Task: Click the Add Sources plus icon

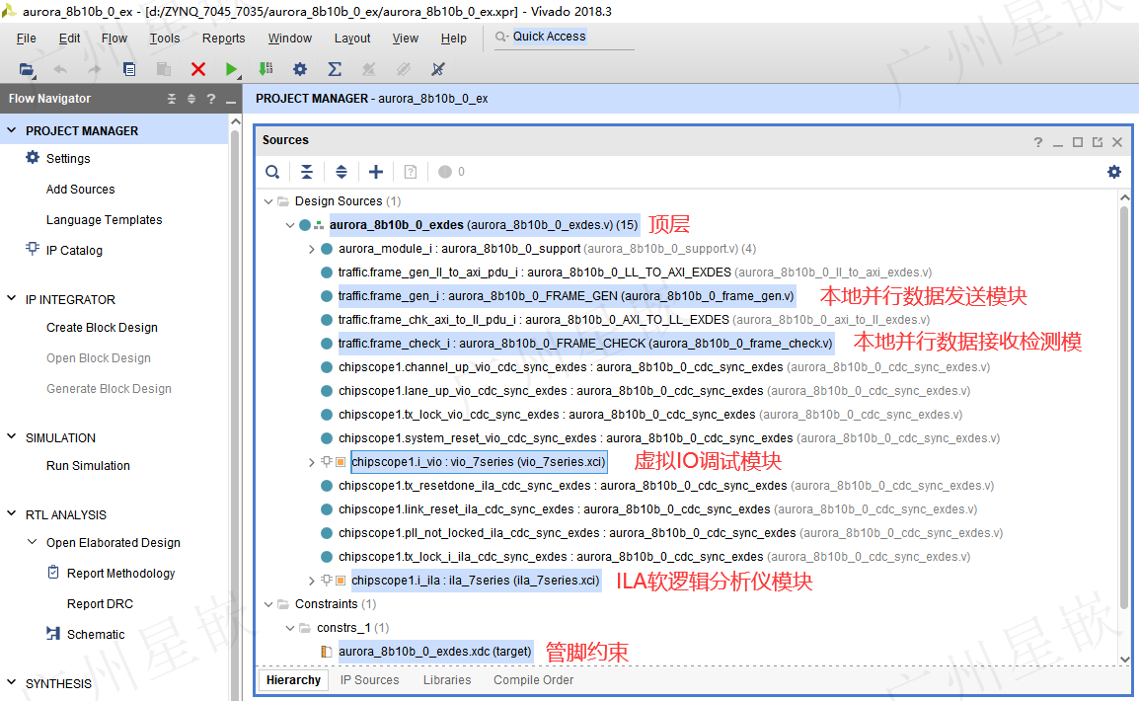Action: pos(375,172)
